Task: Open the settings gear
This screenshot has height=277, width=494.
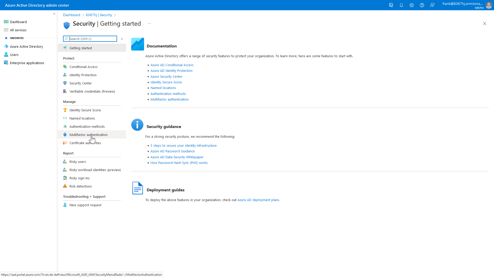Action: pyautogui.click(x=412, y=5)
